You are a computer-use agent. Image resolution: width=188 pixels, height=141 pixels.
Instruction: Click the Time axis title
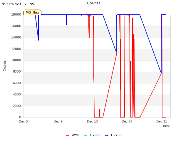tap(166, 126)
